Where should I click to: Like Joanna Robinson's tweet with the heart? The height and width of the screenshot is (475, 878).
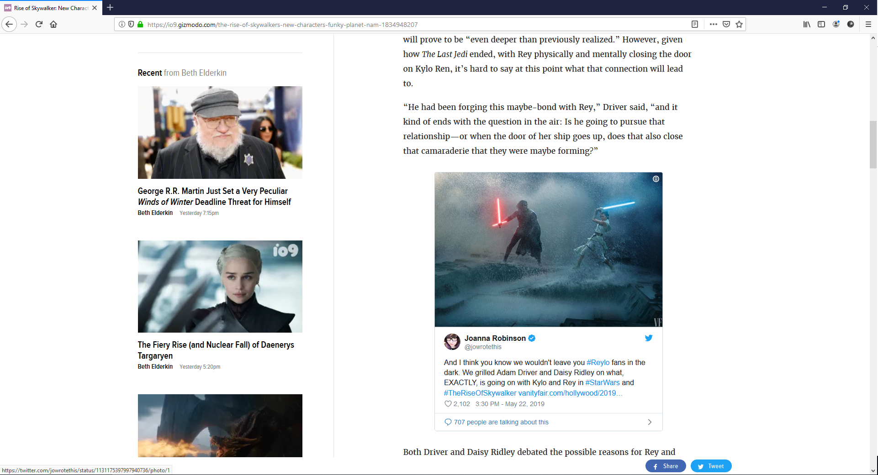click(x=448, y=404)
